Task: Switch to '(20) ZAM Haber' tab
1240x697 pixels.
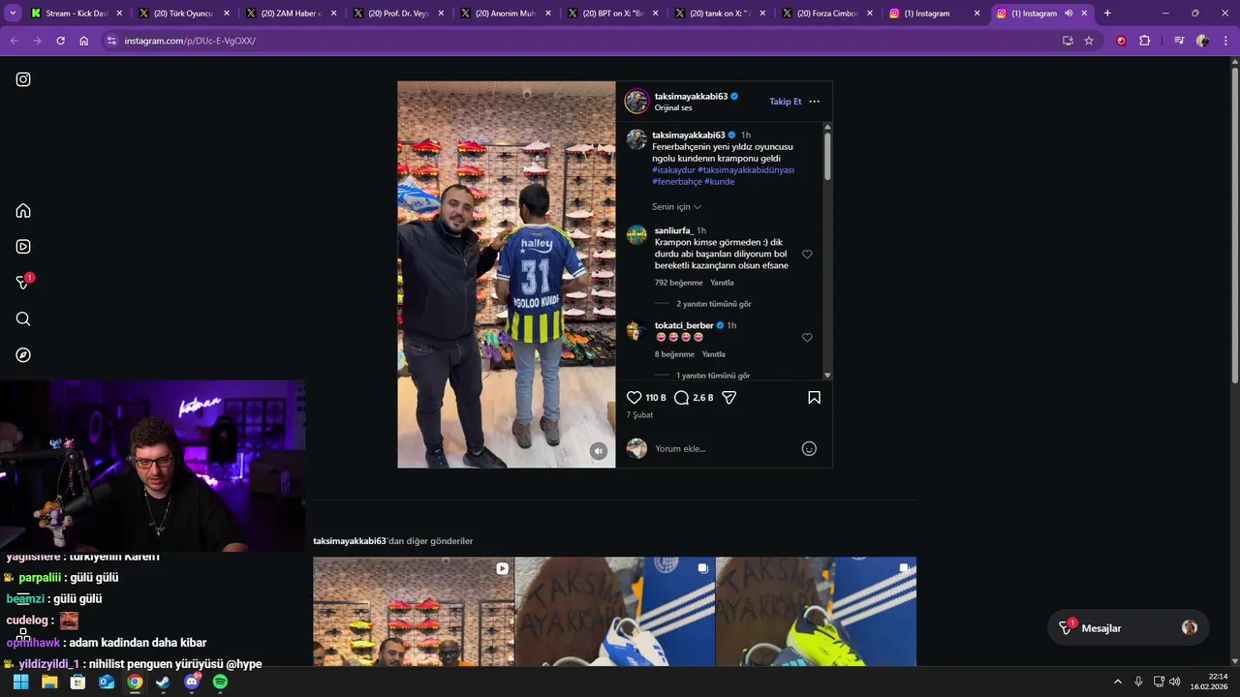Action: [291, 14]
